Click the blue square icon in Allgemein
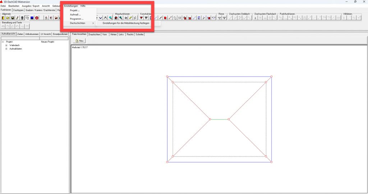Screen dimensions: 368x194 (x=32, y=18)
